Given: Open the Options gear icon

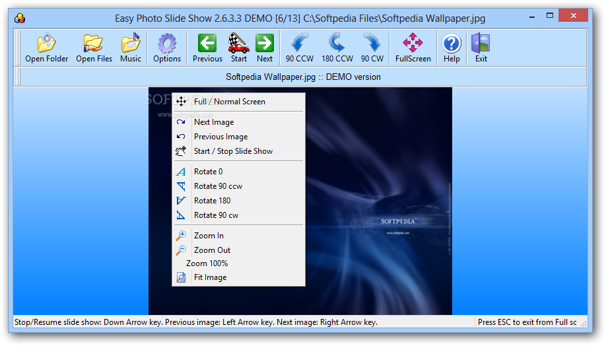Looking at the screenshot, I should click(167, 43).
